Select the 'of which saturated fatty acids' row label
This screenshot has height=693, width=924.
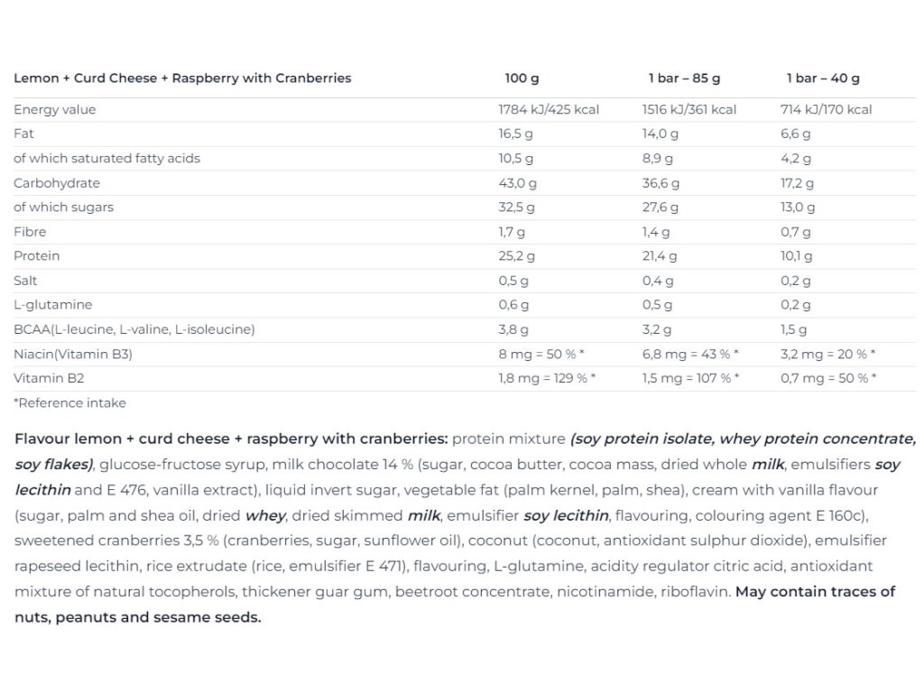[x=106, y=158]
